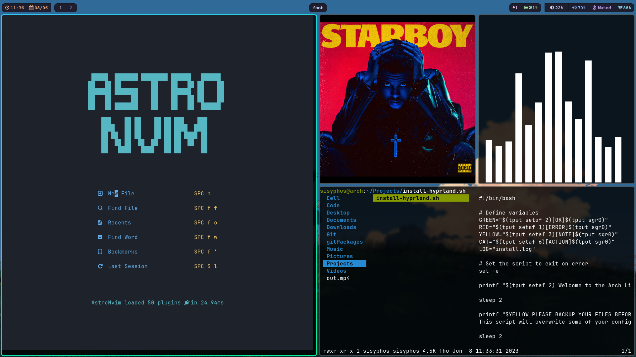Click the Last Session dashboard entry
Image resolution: width=636 pixels, height=357 pixels.
(x=128, y=266)
